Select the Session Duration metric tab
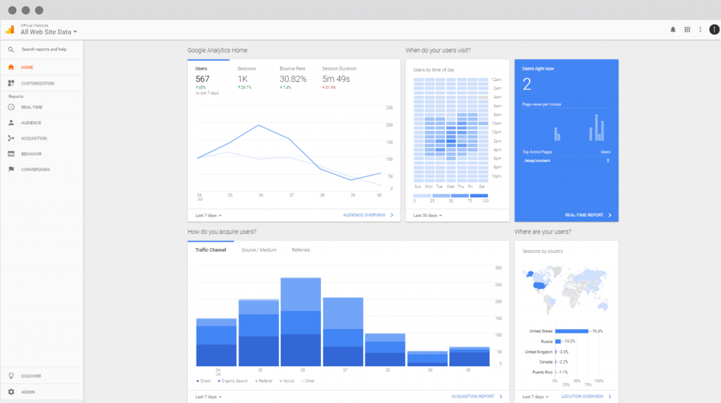Image resolution: width=721 pixels, height=403 pixels. (x=339, y=78)
